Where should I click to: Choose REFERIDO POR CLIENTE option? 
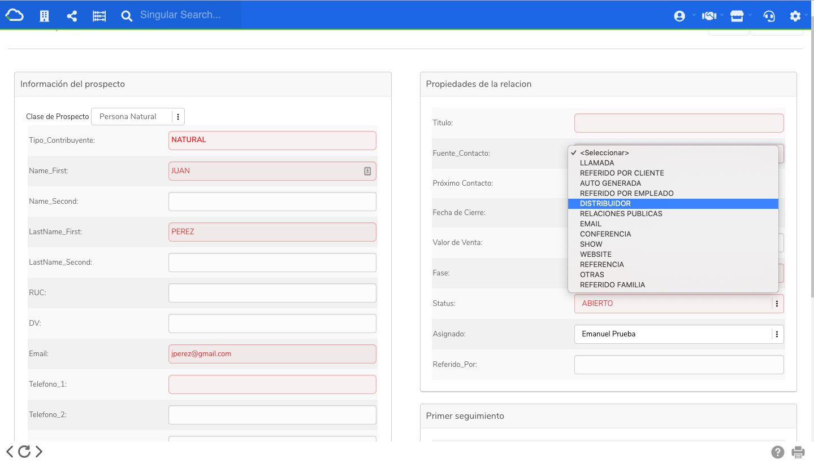click(x=622, y=173)
